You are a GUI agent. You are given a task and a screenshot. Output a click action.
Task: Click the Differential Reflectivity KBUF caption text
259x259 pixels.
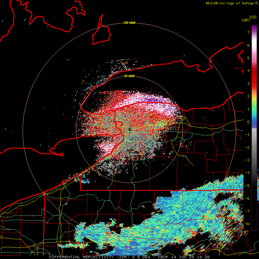tap(129, 257)
